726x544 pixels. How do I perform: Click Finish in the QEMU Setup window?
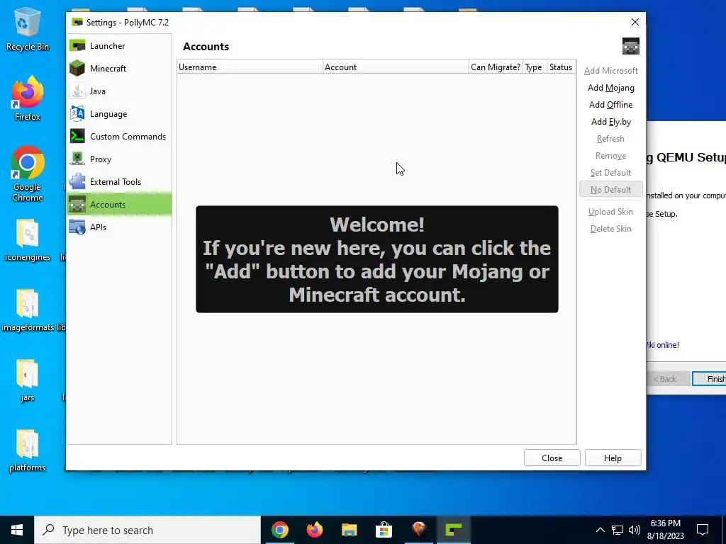tap(709, 379)
